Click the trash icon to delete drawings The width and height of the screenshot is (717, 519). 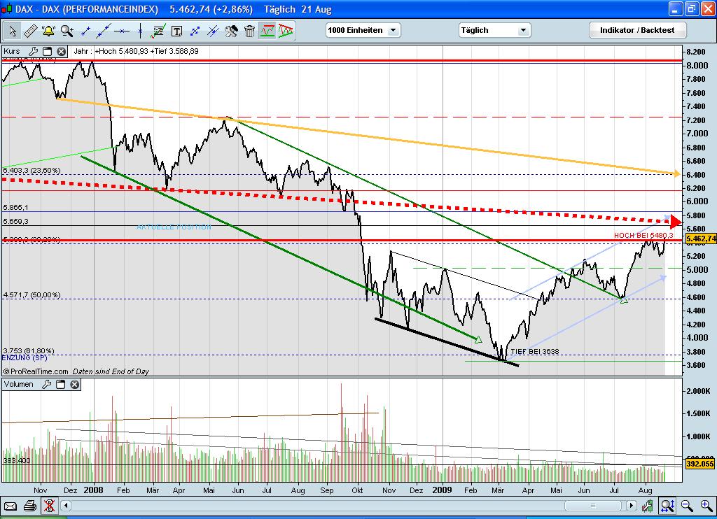(250, 31)
